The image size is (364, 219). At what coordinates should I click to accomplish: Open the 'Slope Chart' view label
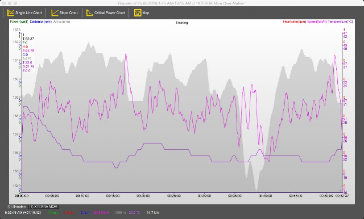click(68, 13)
